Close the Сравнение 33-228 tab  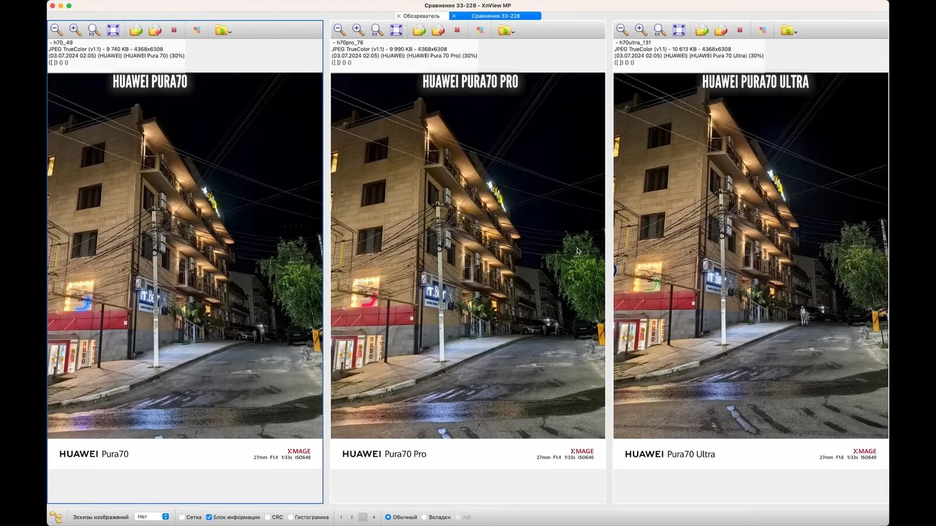tap(454, 16)
